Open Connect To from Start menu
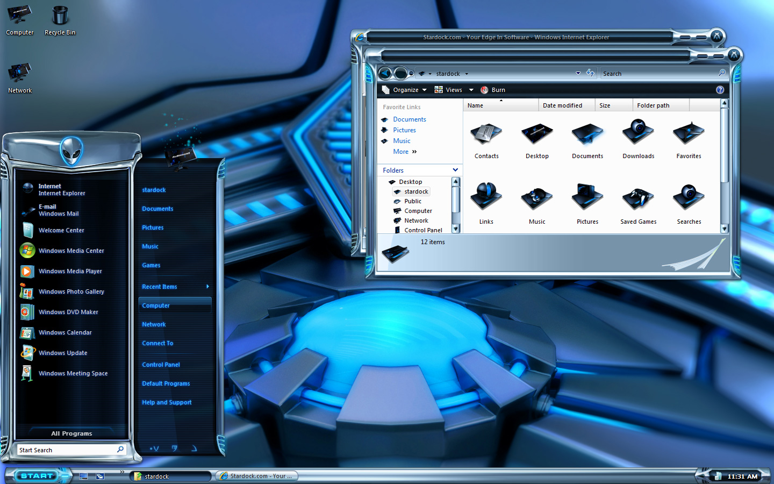The width and height of the screenshot is (774, 484). point(157,343)
